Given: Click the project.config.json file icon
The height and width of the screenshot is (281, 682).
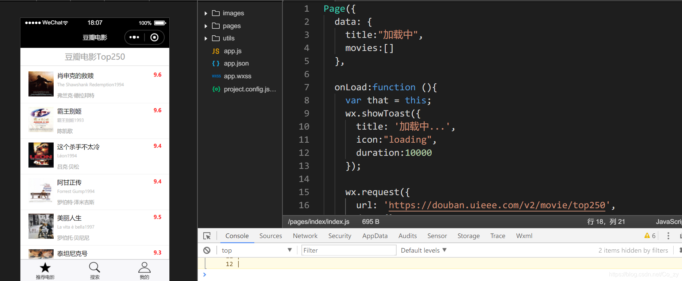Looking at the screenshot, I should 216,89.
